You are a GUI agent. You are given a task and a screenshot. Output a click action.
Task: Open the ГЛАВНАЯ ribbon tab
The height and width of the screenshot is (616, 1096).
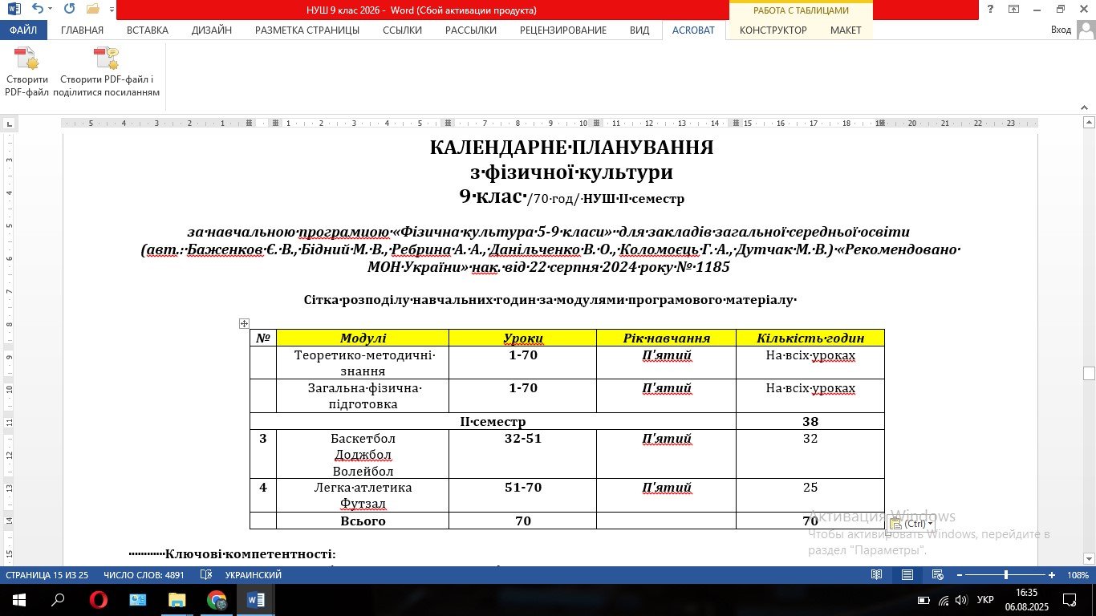click(x=82, y=30)
